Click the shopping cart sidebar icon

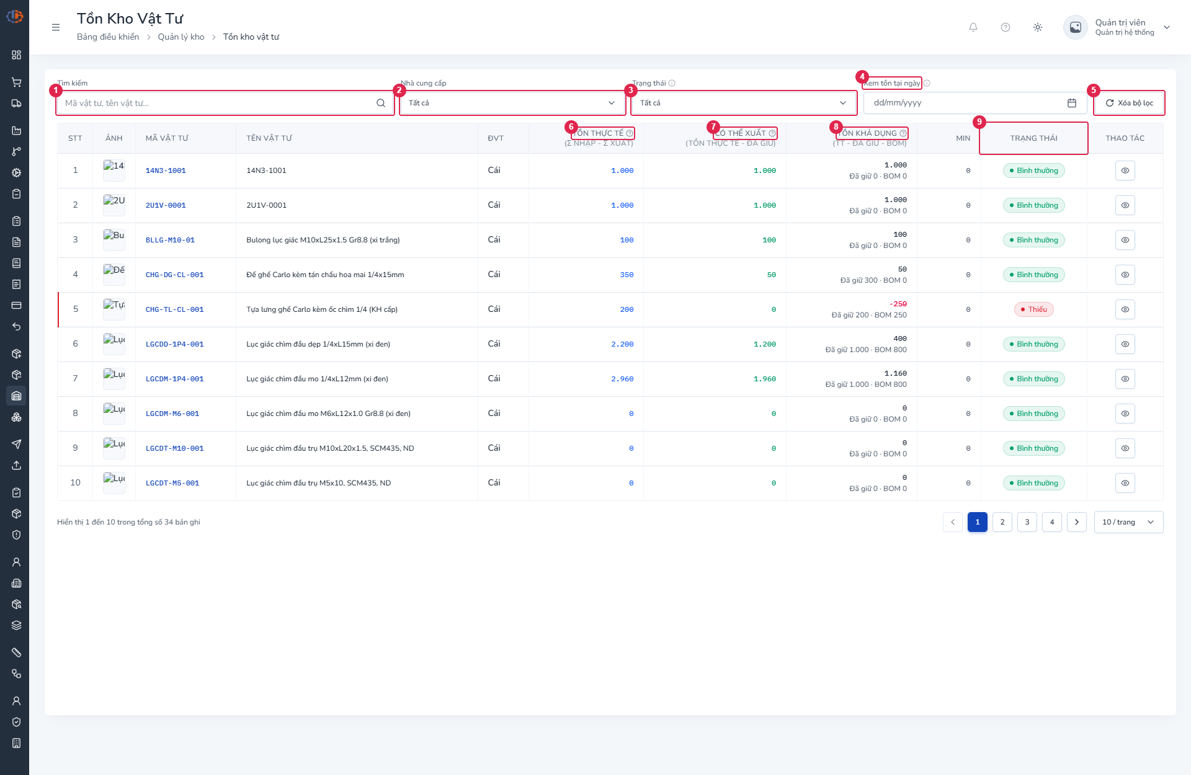[x=16, y=82]
